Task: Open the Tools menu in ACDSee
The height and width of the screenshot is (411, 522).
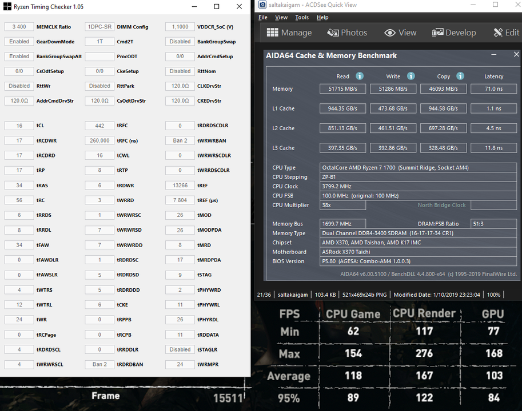Action: click(302, 17)
